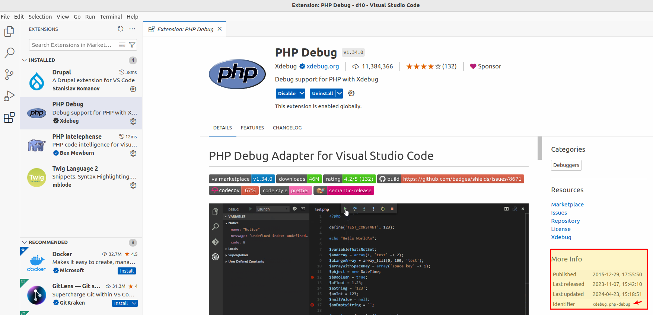
Task: Refresh the extensions list
Action: click(x=120, y=29)
